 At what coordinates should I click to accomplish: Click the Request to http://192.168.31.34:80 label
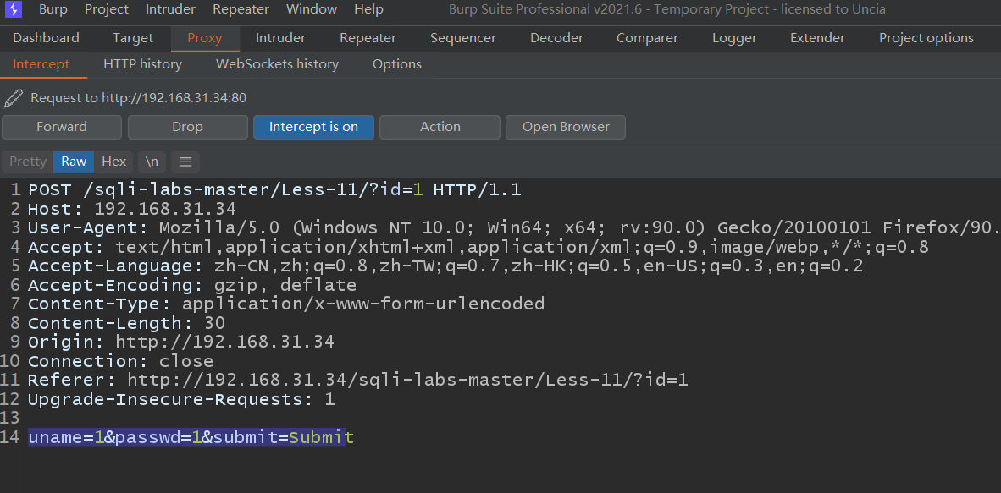click(x=139, y=98)
